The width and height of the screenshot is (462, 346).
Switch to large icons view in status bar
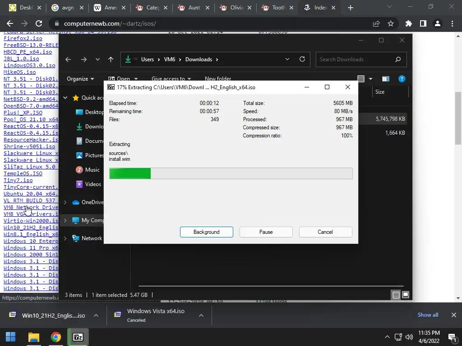(x=406, y=295)
